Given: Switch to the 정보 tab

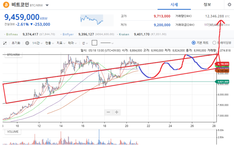Looking at the screenshot, I should [207, 5].
